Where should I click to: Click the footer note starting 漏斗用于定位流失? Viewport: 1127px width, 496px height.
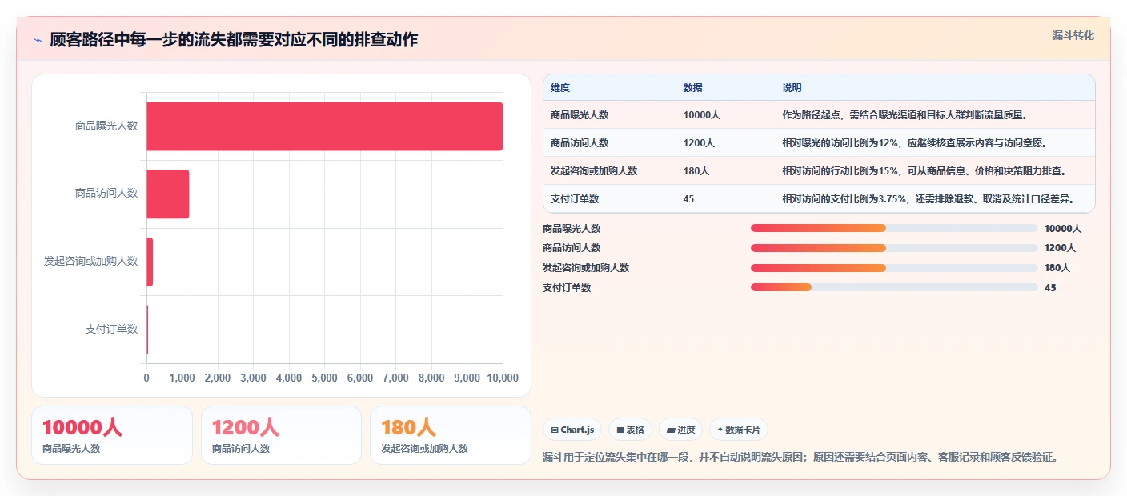[x=803, y=458]
